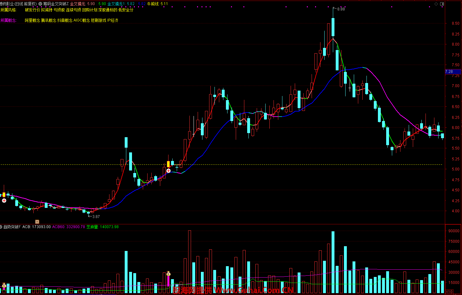Click the 破发行价 style tag
The image size is (462, 295).
pyautogui.click(x=32, y=10)
